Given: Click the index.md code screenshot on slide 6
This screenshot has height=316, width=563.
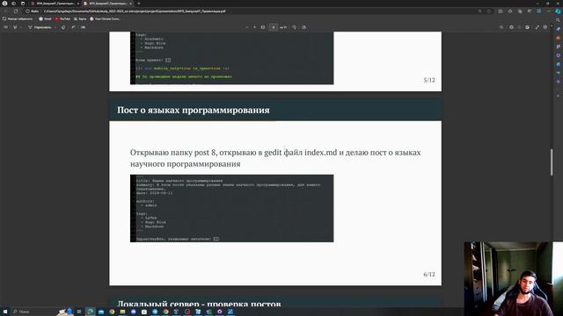Looking at the screenshot, I should [232, 208].
